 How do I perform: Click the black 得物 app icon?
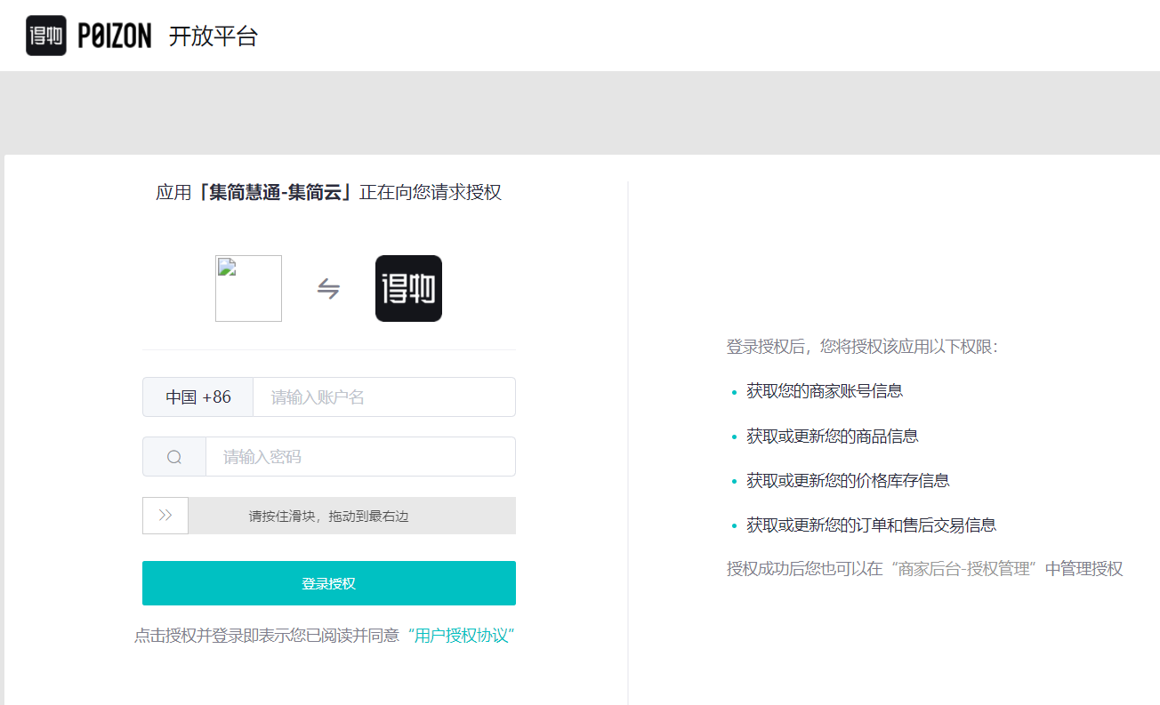coord(408,288)
